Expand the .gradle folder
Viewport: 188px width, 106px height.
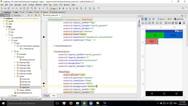pyautogui.click(x=4, y=21)
